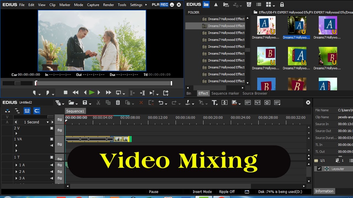Click the Fast Forward button
The height and width of the screenshot is (198, 353).
click(x=108, y=93)
